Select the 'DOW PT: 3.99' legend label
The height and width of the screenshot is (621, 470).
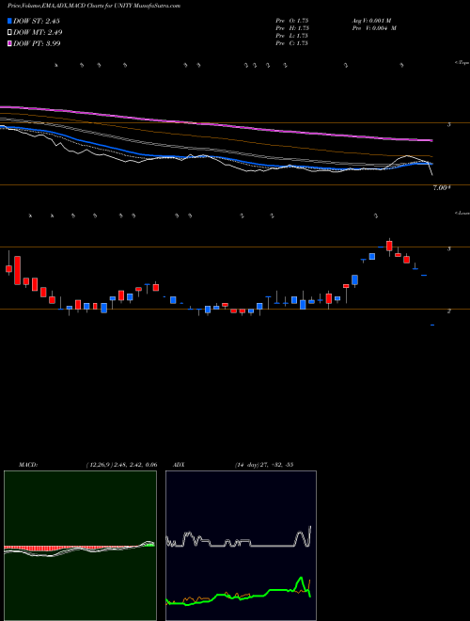pos(37,43)
